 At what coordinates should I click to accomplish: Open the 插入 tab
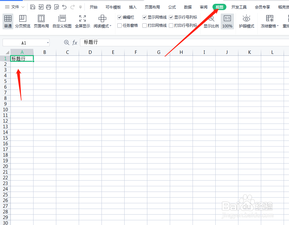(x=133, y=7)
